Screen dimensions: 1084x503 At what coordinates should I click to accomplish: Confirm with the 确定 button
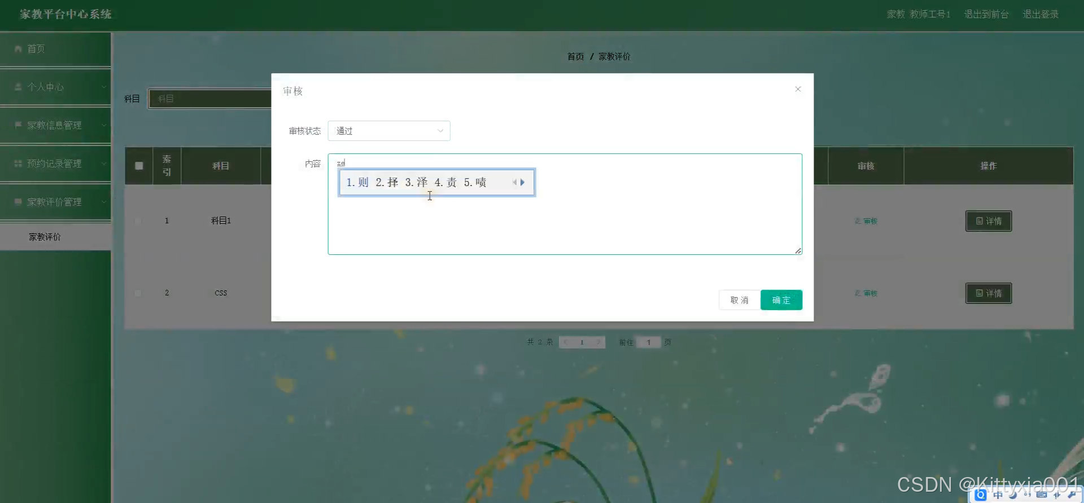(x=781, y=300)
